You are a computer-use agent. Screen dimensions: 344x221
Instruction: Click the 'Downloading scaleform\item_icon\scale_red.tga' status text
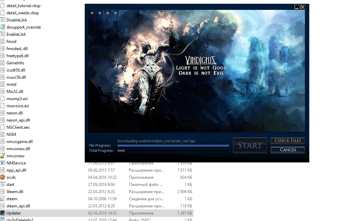[x=156, y=141]
